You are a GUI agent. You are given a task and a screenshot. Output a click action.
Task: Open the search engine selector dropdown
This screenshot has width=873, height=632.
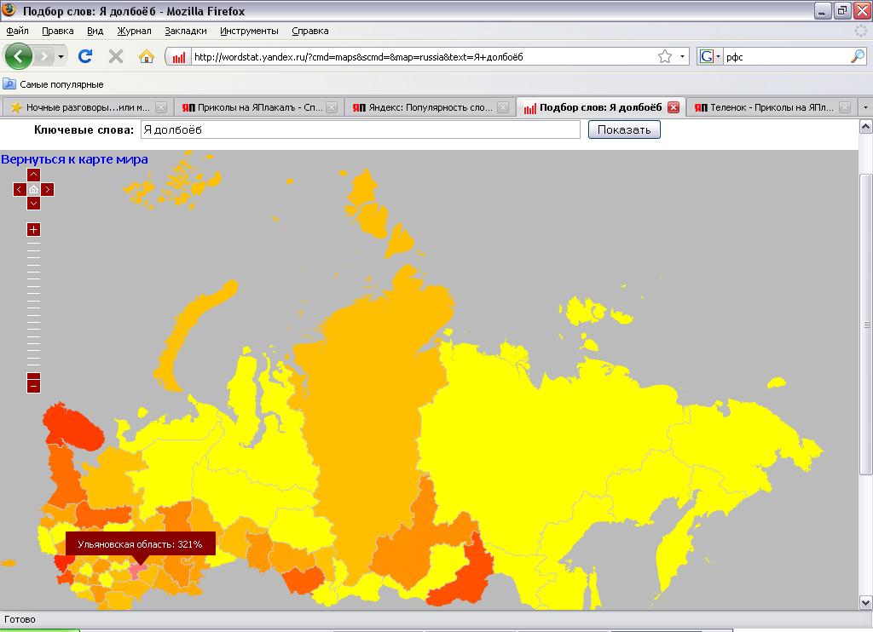[x=710, y=56]
